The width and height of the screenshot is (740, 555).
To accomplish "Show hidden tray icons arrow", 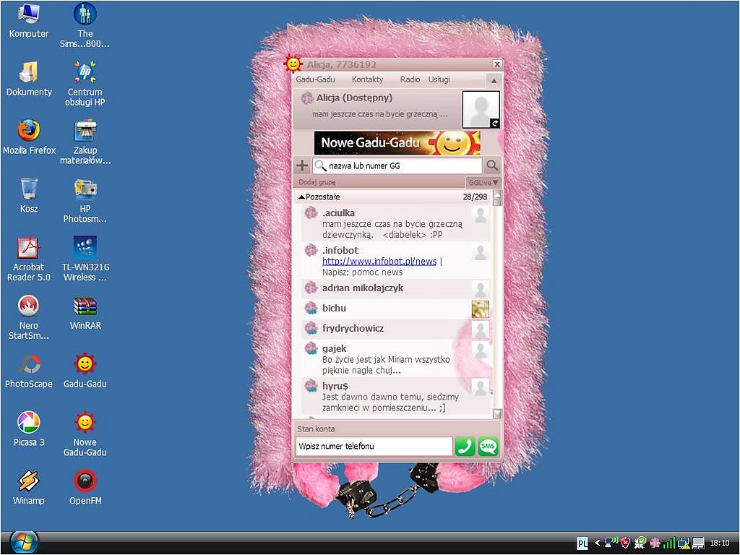I will coord(598,543).
